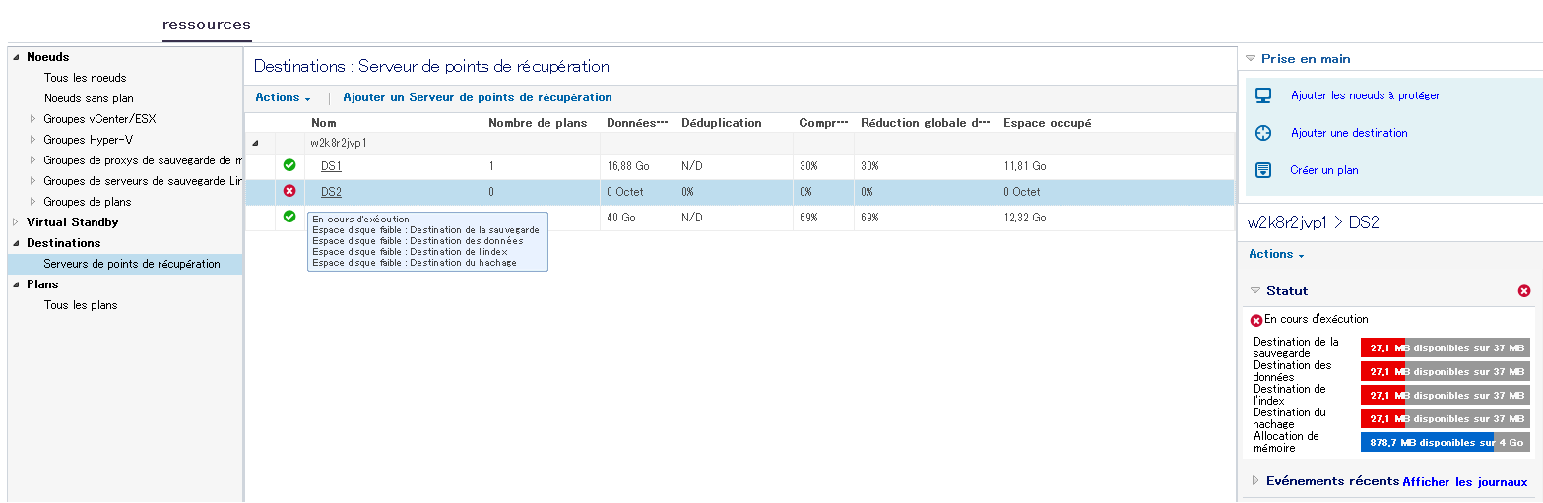Click green status icon in third data store row
The height and width of the screenshot is (503, 1543).
pos(289,217)
